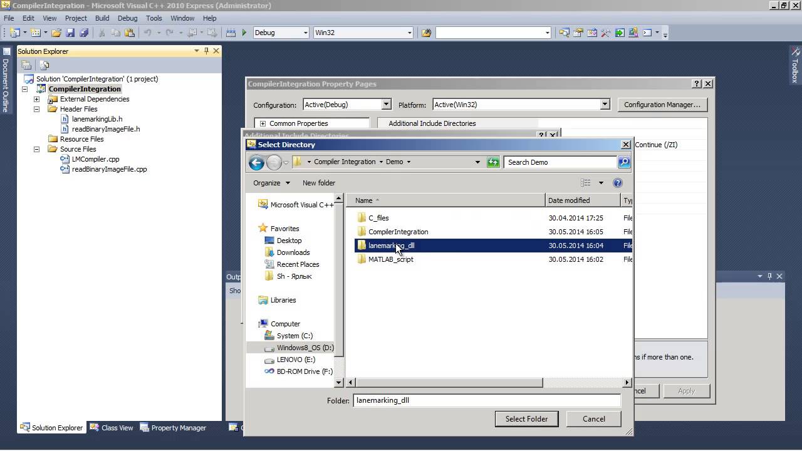The height and width of the screenshot is (451, 802).
Task: Open the Debug solution configuration dropdown
Action: tap(305, 33)
